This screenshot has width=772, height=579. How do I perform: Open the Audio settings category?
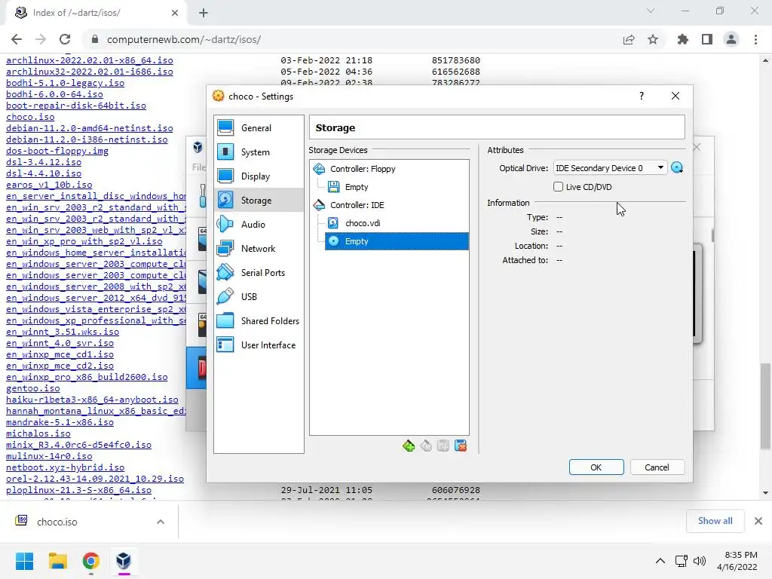[259, 225]
